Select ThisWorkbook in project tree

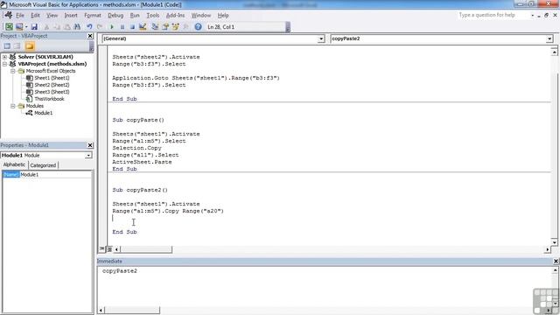(x=49, y=99)
